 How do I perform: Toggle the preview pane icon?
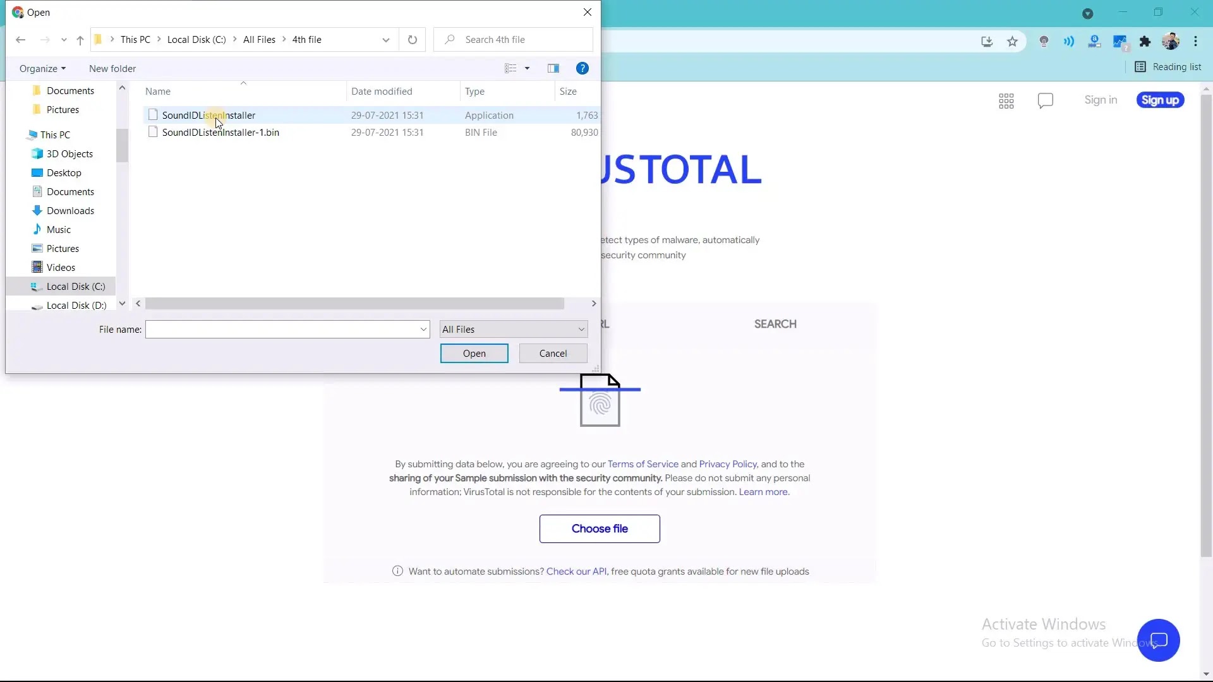553,68
